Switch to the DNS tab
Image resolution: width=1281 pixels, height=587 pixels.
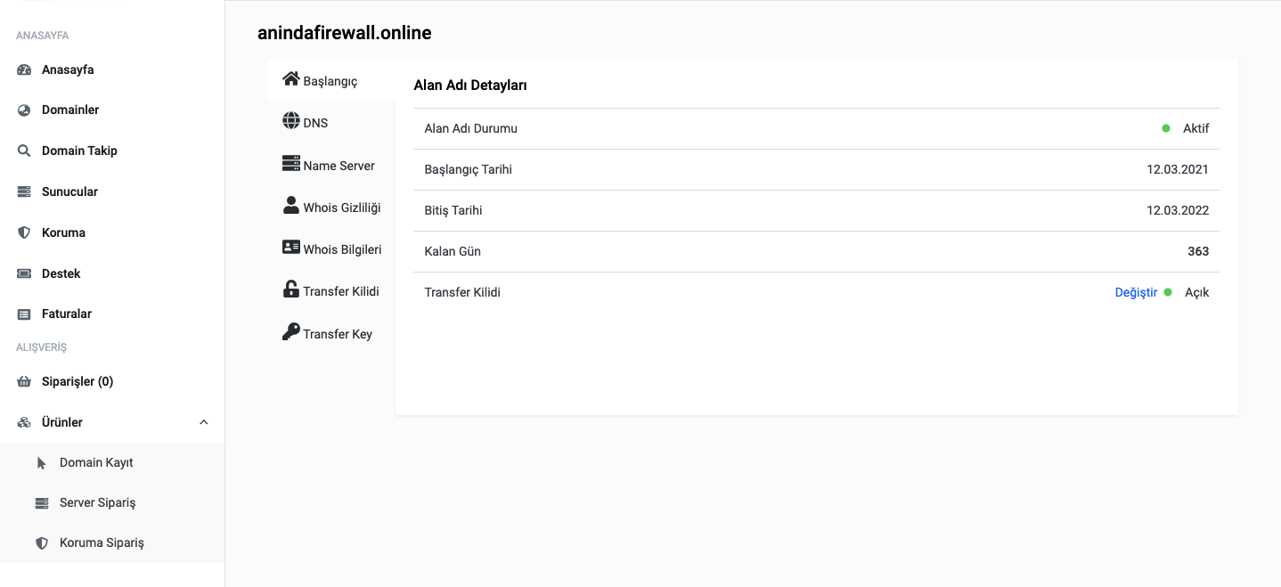tap(330, 123)
